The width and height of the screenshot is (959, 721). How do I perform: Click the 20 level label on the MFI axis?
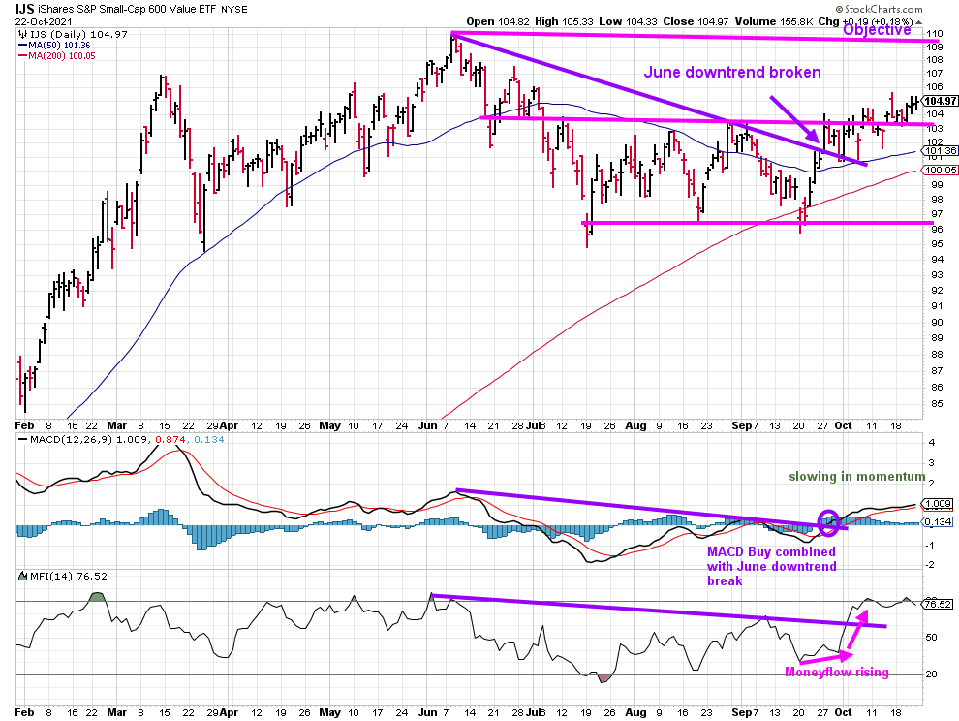click(x=932, y=674)
